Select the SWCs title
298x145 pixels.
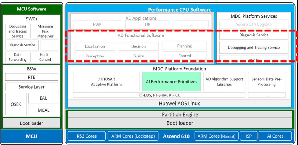click(x=31, y=19)
